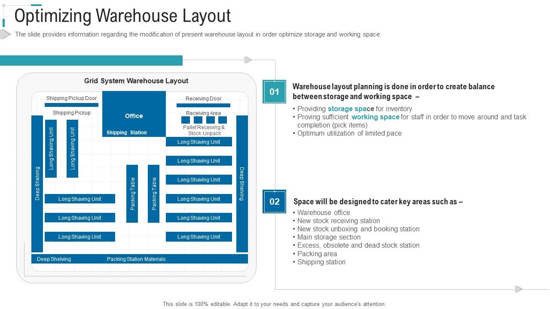Click the blue Office block
The image size is (550, 309).
(x=134, y=114)
